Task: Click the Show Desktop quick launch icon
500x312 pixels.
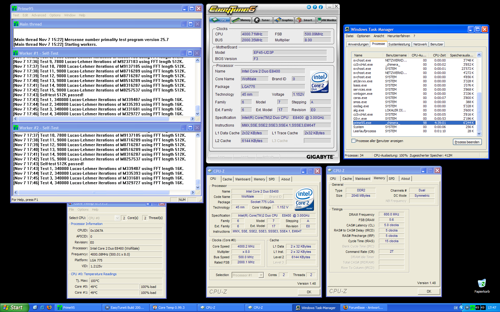Action: (x=35, y=308)
